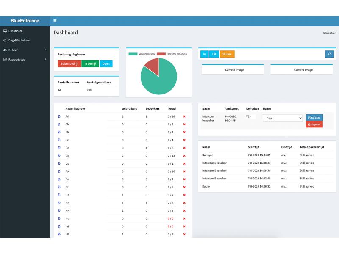Open details icon for huurder Hu

(59, 218)
